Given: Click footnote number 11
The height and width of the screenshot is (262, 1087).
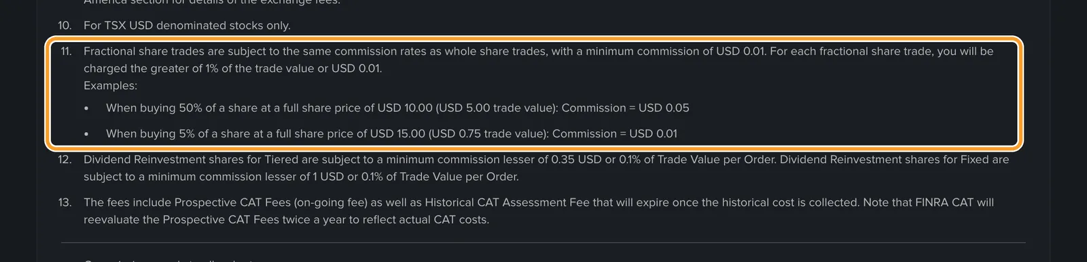Looking at the screenshot, I should (x=65, y=51).
